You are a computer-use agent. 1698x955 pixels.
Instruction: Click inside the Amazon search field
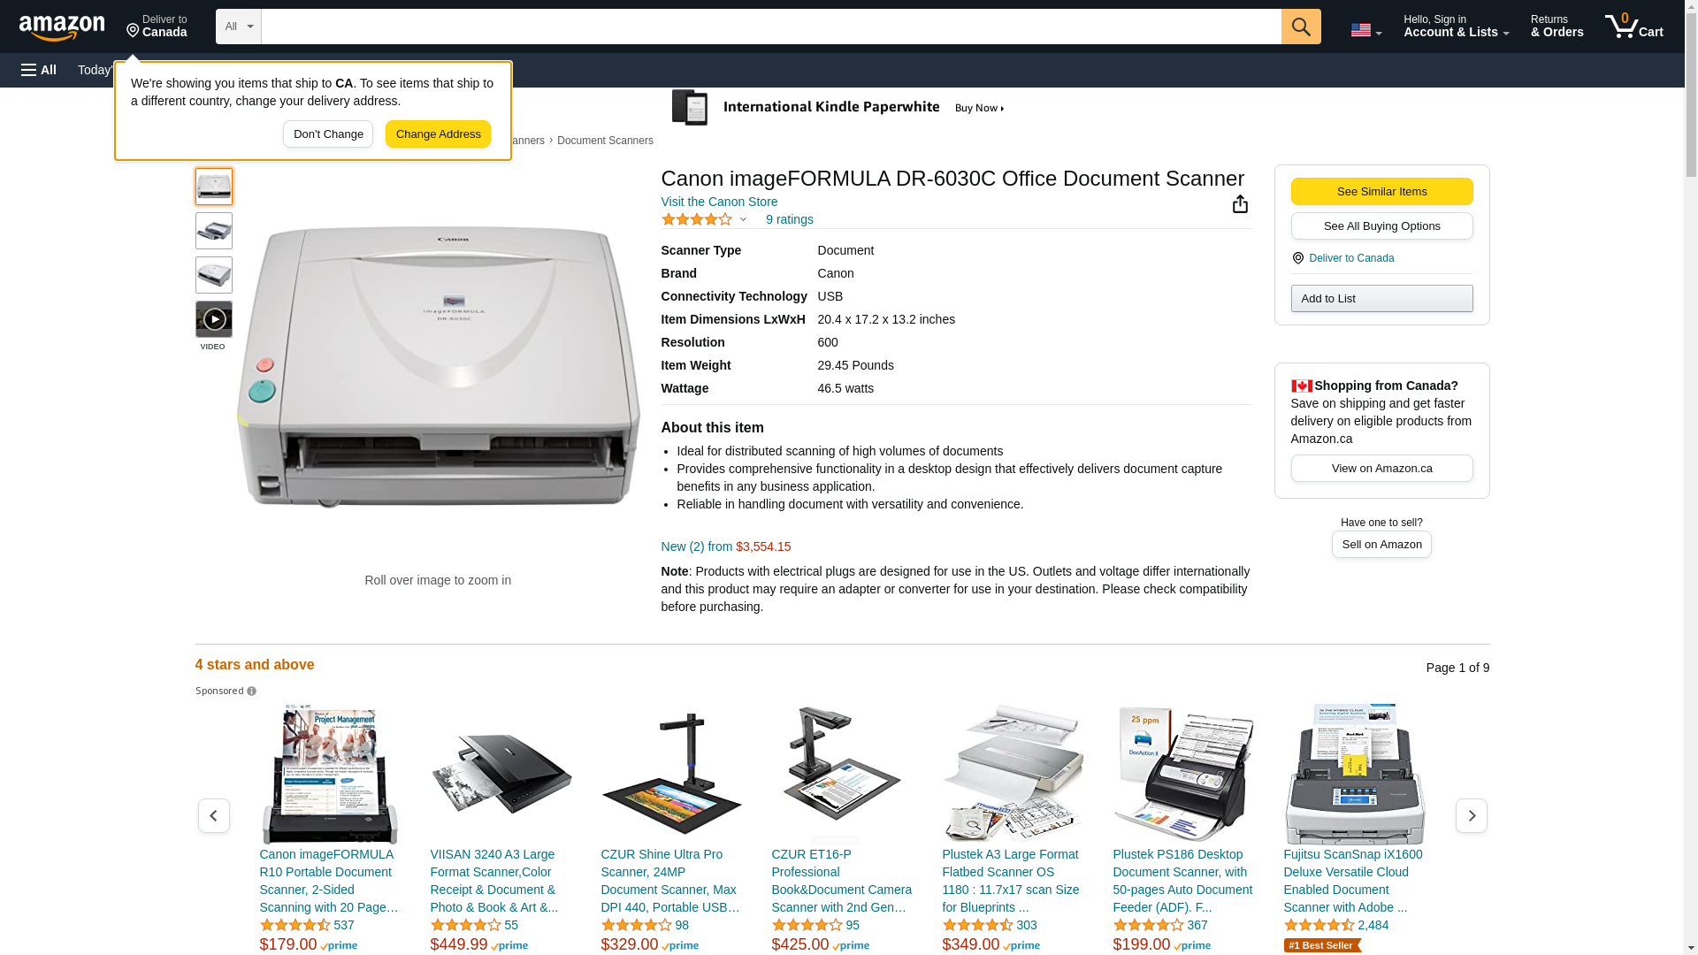coord(771,27)
